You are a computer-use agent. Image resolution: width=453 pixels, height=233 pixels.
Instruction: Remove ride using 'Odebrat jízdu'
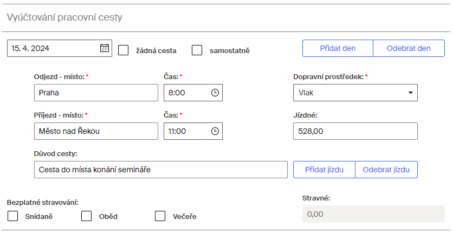386,170
